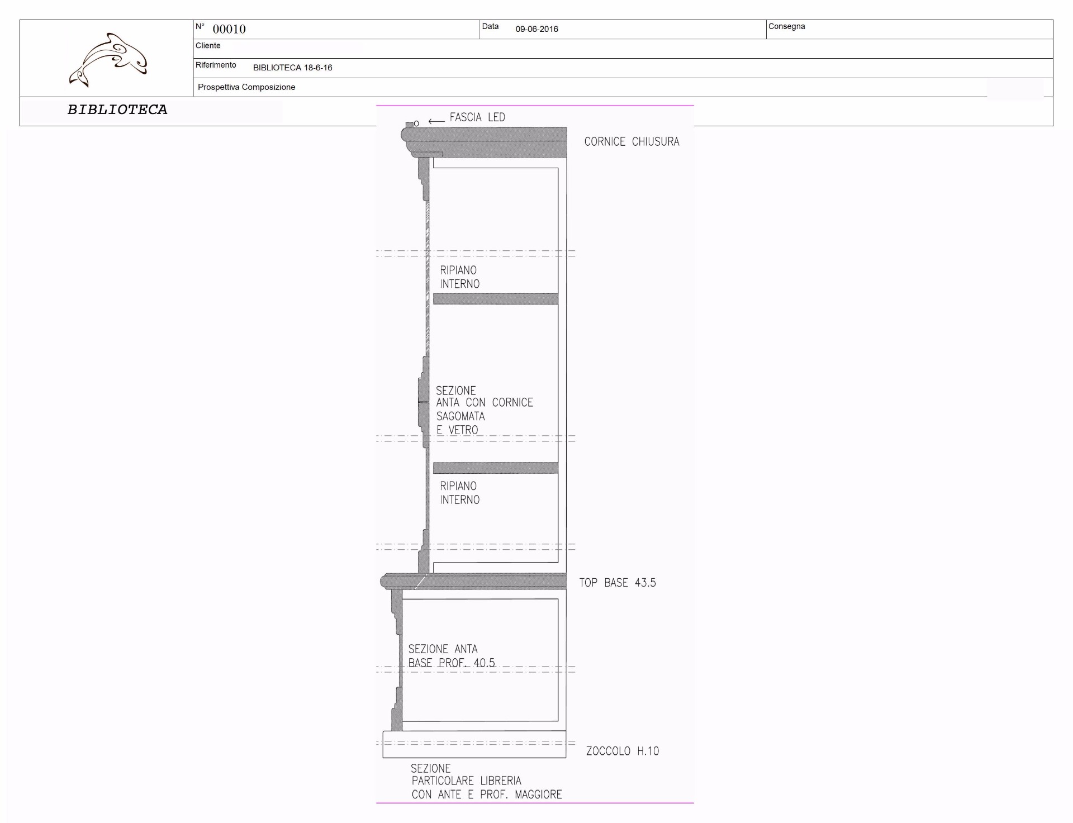Click the arrow pointing to LED strip
The image size is (1073, 823).
[x=436, y=121]
